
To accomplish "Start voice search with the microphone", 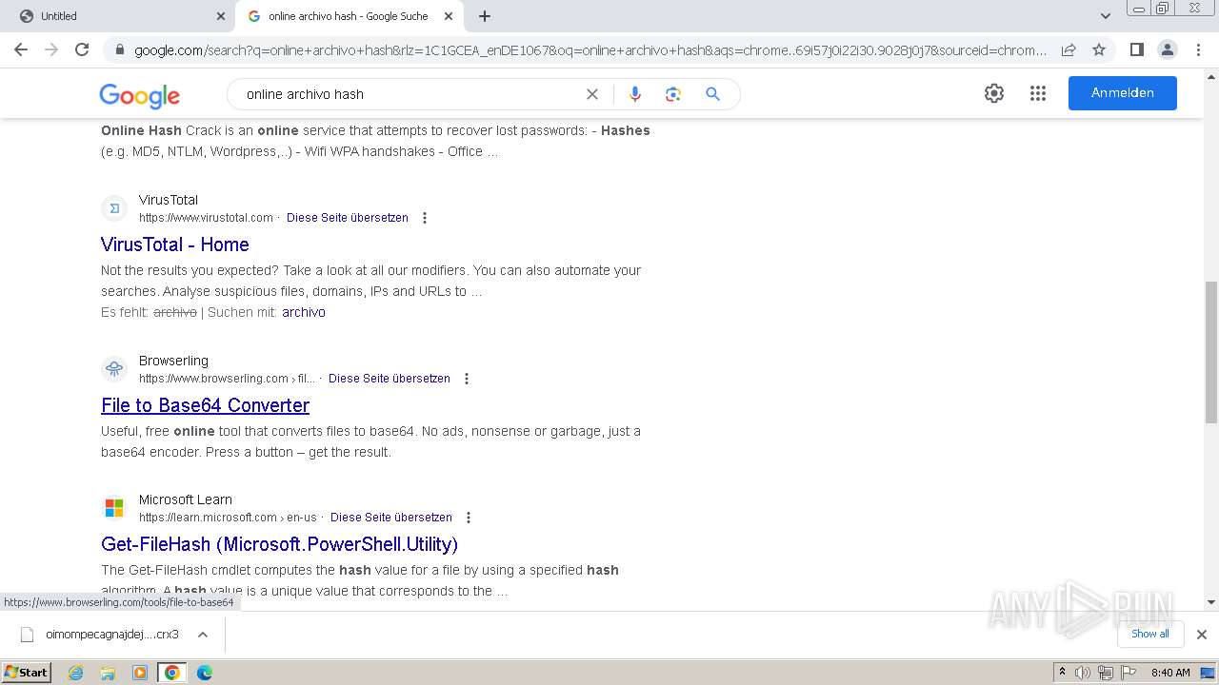I will (x=635, y=94).
